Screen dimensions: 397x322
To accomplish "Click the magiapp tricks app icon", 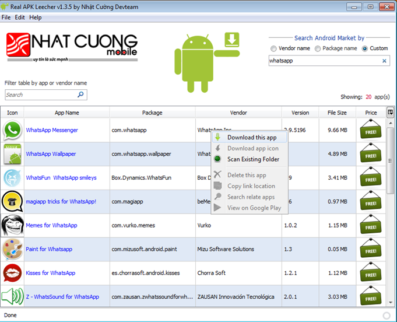I will 12,202.
